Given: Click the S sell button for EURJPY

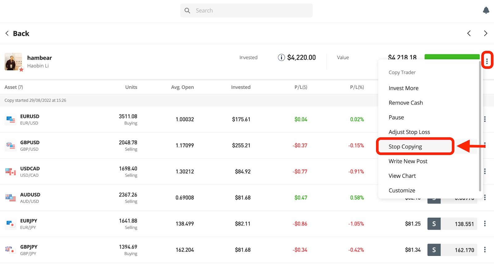Looking at the screenshot, I should (x=434, y=224).
